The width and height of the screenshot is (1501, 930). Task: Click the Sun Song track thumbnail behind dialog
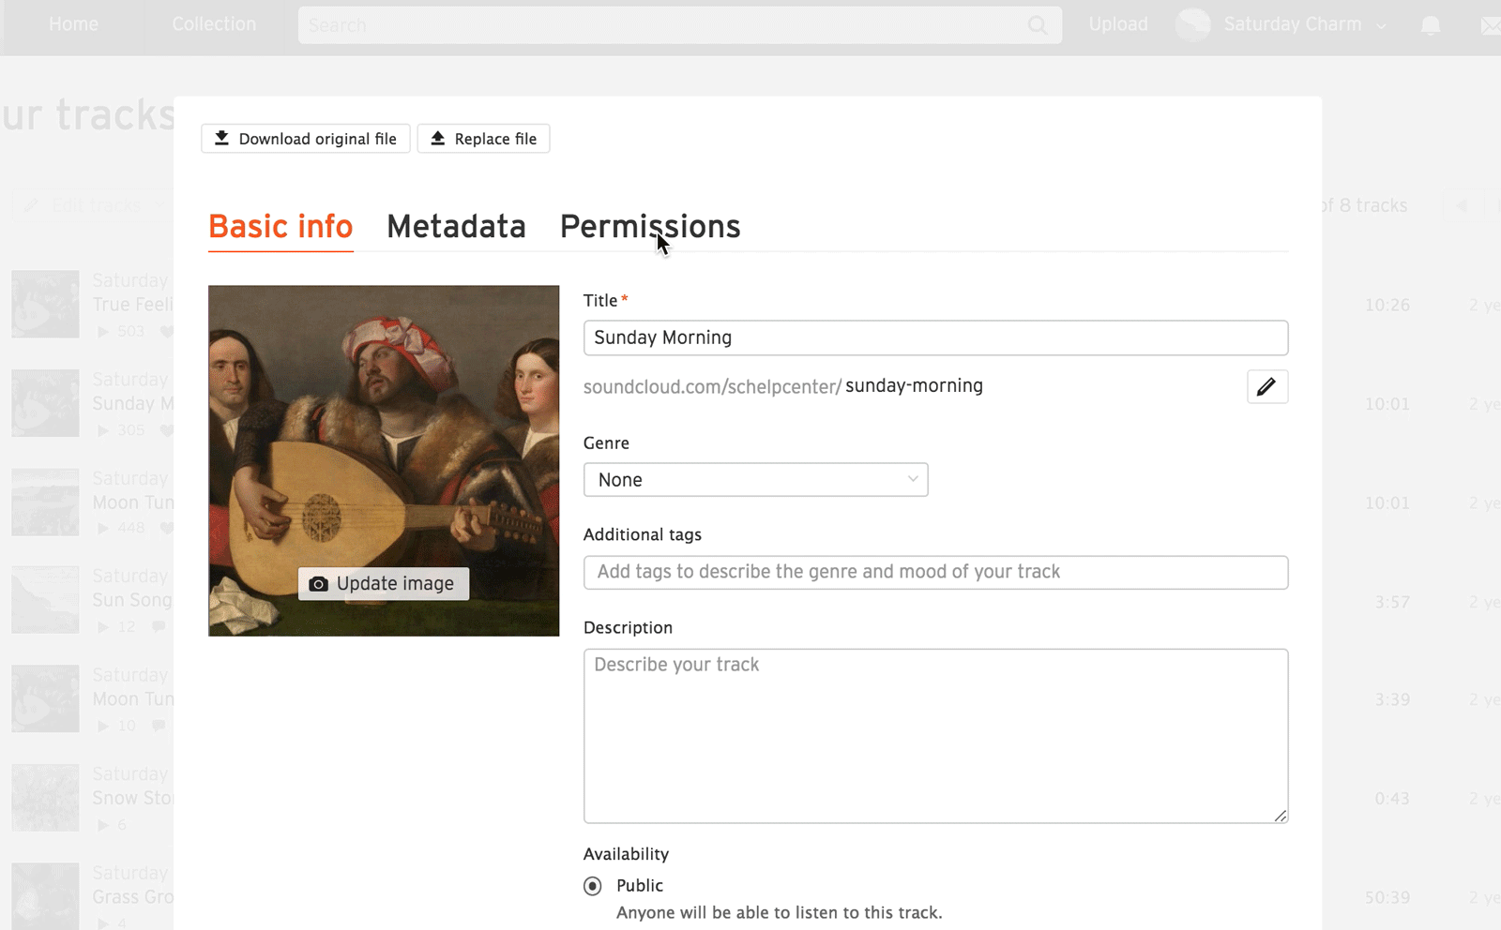point(45,600)
